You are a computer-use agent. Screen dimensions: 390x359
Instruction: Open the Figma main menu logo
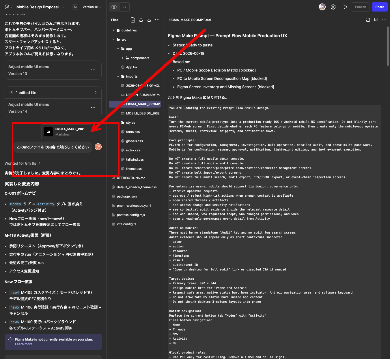[7, 7]
